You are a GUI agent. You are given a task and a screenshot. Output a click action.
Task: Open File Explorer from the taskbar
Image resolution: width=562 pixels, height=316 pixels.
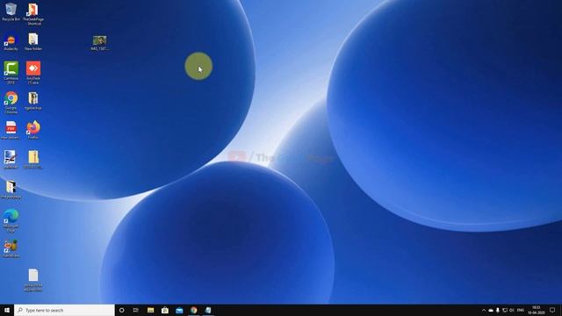150,310
